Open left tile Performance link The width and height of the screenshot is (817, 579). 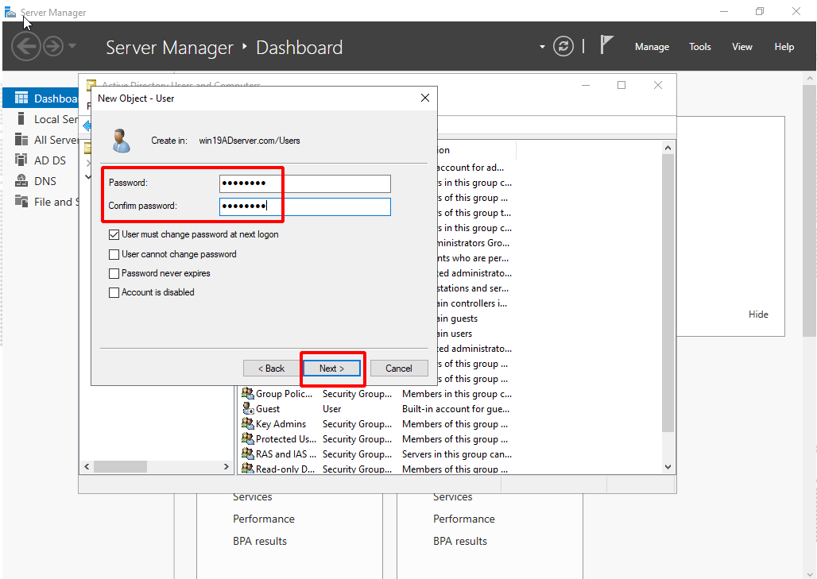[x=264, y=519]
